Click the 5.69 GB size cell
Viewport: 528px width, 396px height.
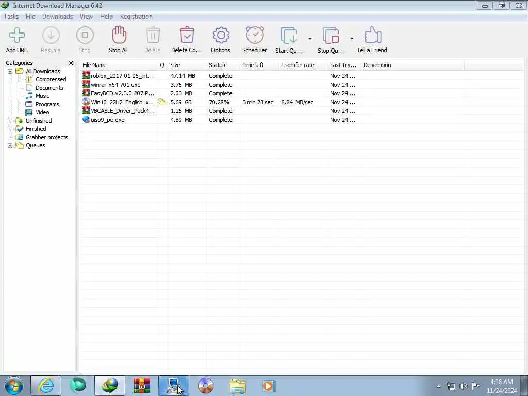point(181,102)
